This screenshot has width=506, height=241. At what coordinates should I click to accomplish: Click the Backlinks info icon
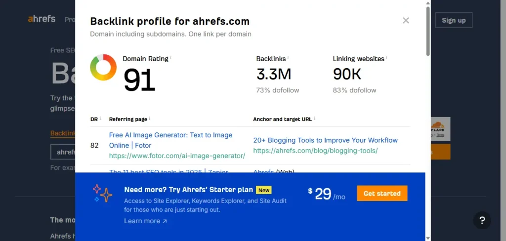(x=288, y=58)
